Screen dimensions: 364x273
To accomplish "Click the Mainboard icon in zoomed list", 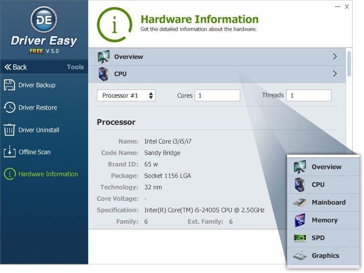I will pyautogui.click(x=300, y=202).
